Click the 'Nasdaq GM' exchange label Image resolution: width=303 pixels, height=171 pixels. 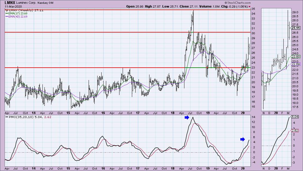[x=45, y=3]
